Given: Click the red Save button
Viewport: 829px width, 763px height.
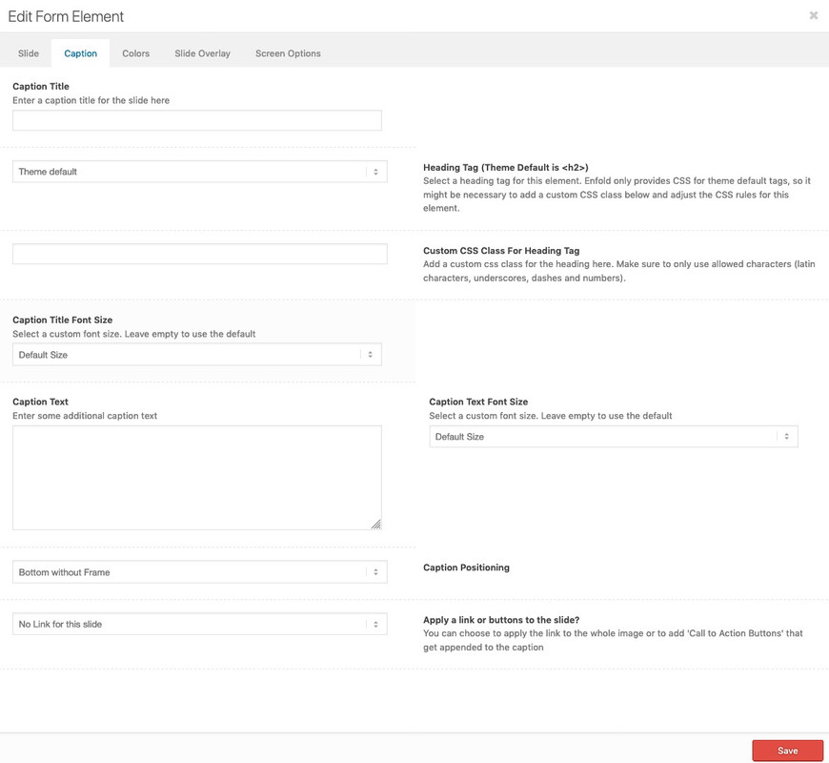Looking at the screenshot, I should point(787,751).
